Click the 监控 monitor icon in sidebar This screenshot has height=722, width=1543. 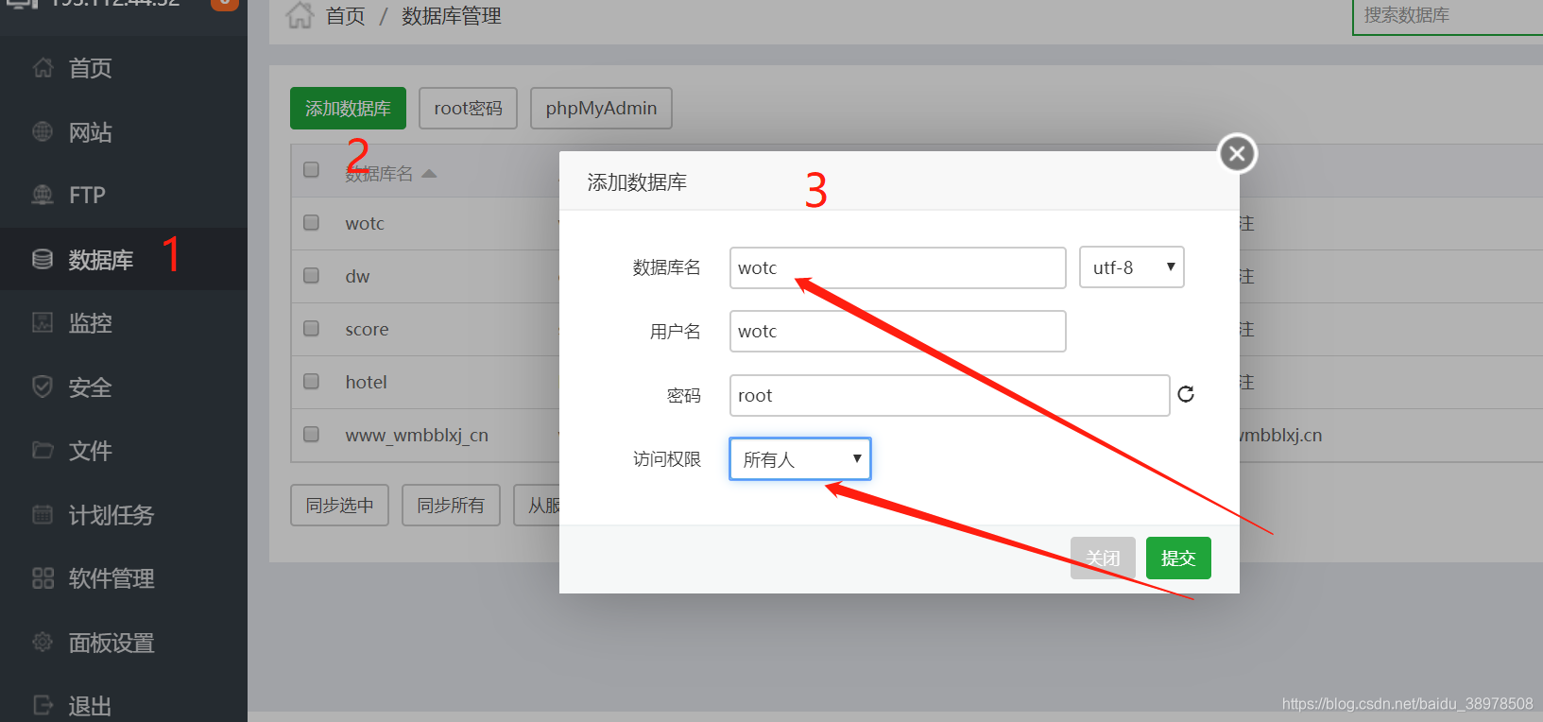[x=43, y=322]
